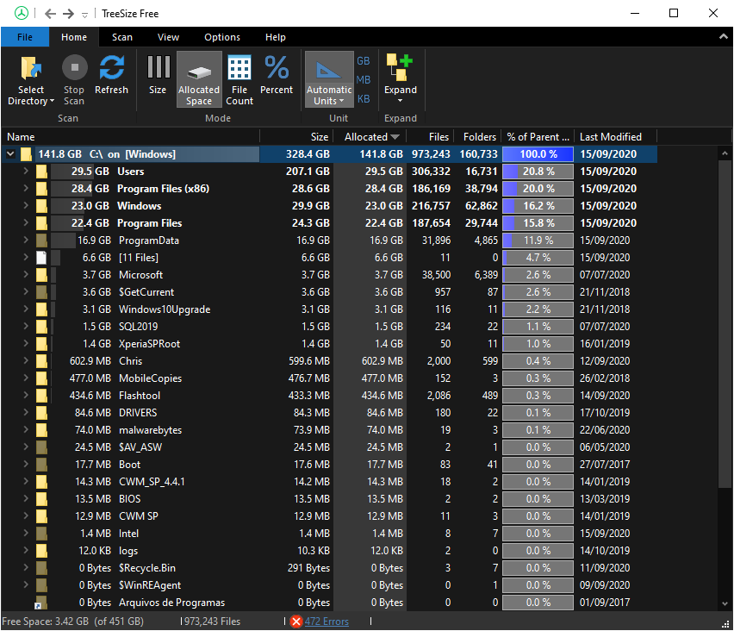The height and width of the screenshot is (631, 734).
Task: Open the Options ribbon tab
Action: 222,37
